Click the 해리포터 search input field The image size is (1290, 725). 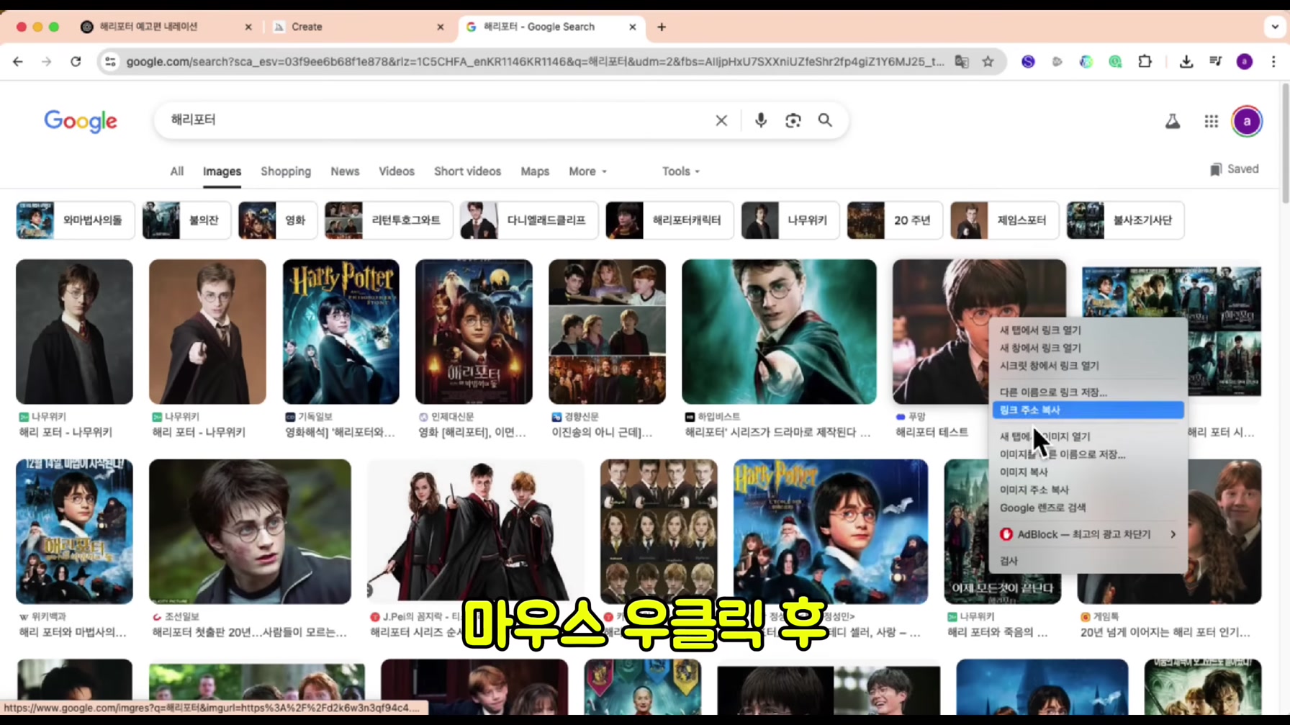click(436, 120)
